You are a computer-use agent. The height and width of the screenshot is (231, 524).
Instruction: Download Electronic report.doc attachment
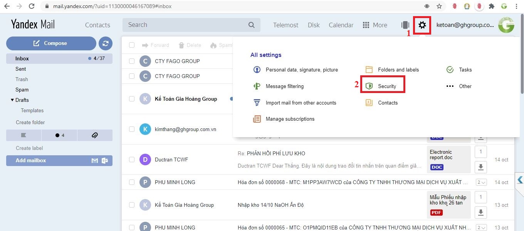pos(480,167)
